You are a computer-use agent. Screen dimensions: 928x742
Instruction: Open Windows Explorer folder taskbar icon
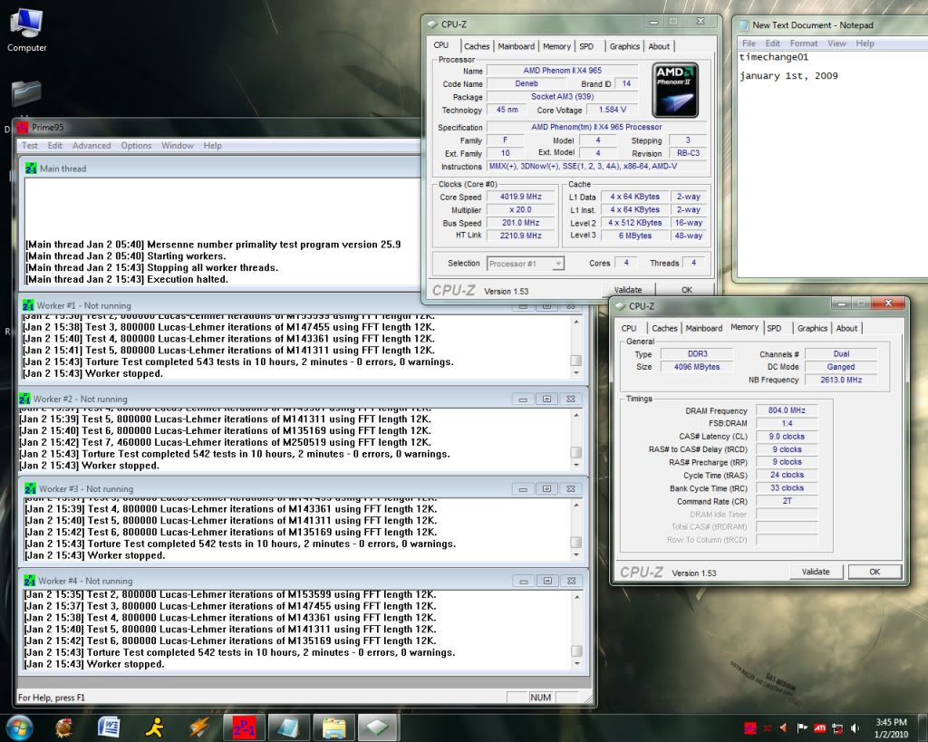point(334,727)
